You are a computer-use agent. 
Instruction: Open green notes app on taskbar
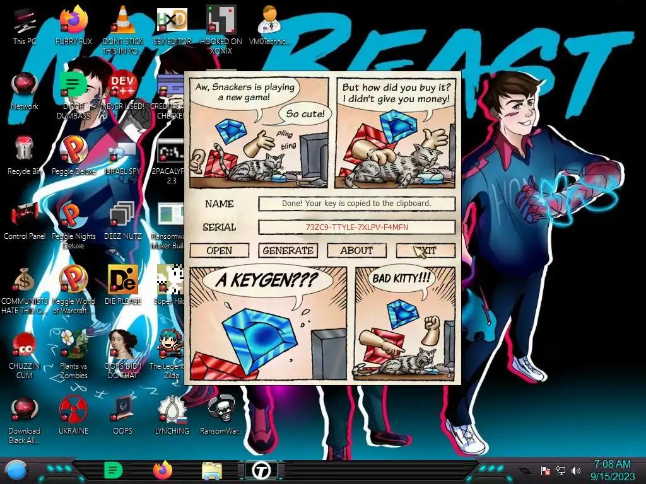(x=114, y=470)
